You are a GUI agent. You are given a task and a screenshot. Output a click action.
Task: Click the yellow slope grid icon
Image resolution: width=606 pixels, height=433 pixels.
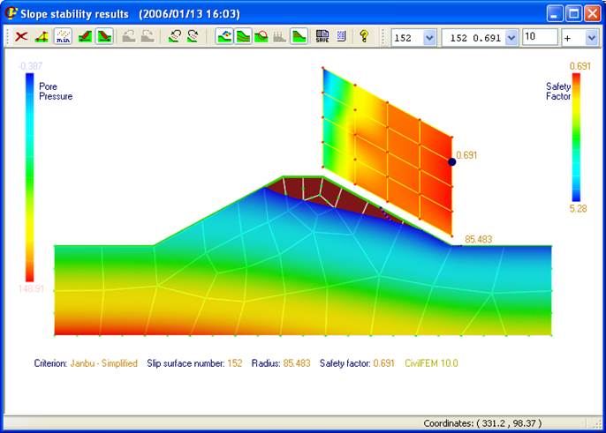point(42,37)
